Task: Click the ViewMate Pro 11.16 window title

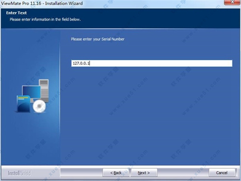Action: click(x=42, y=3)
